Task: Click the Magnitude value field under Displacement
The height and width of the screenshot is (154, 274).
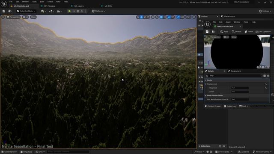Action: pos(240,88)
